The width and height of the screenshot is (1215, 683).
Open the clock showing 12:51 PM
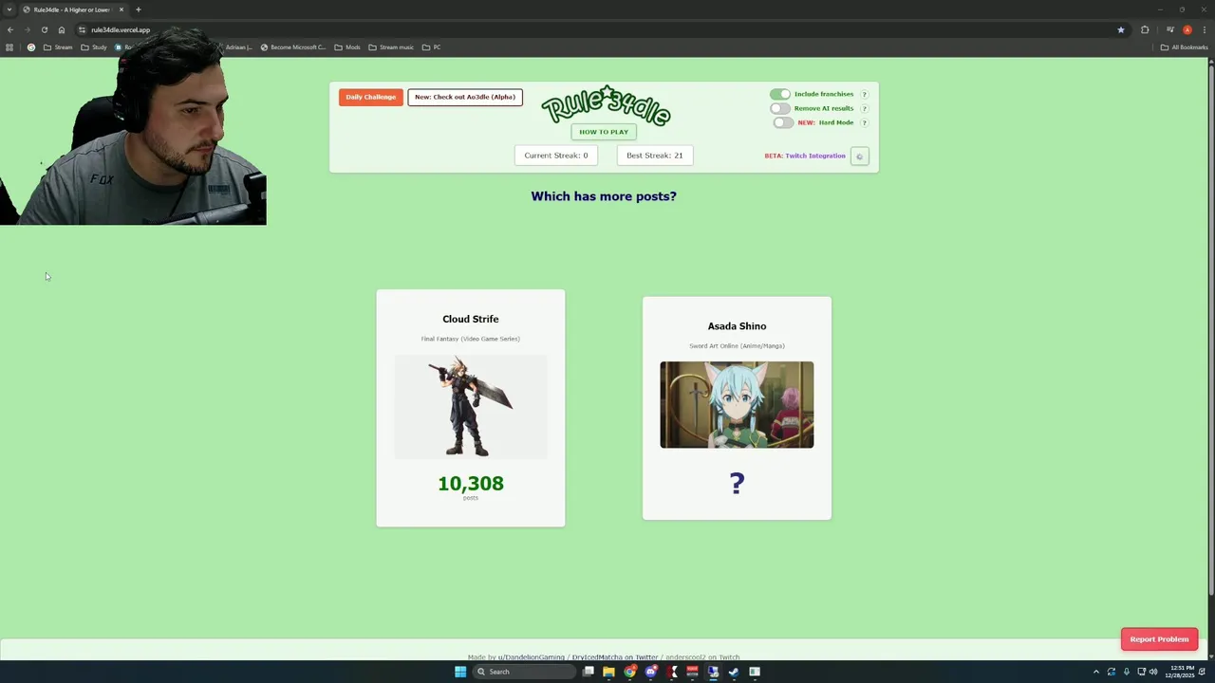click(1182, 672)
